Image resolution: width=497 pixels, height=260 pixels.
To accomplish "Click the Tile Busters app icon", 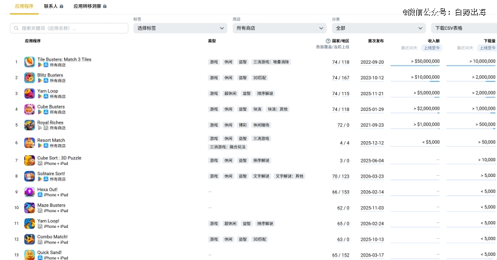I will pos(29,62).
